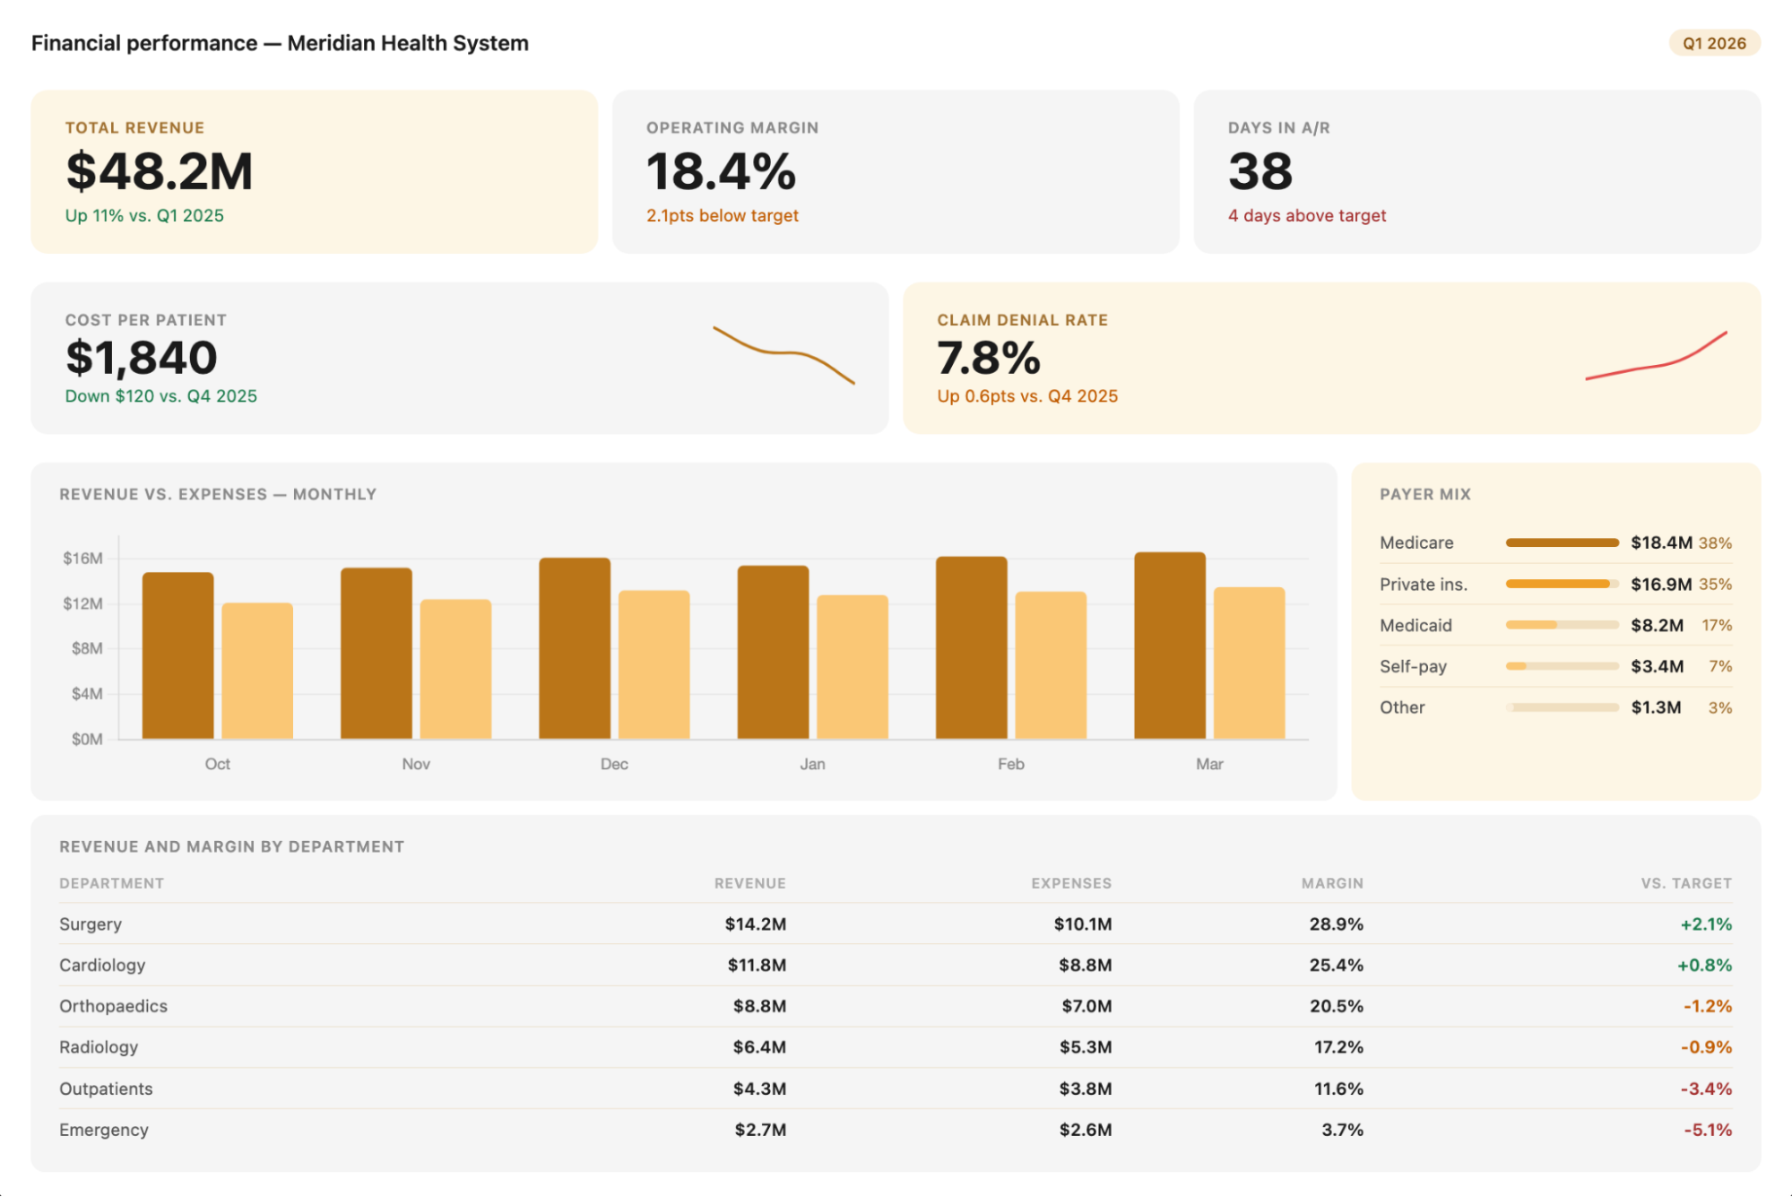Viewport: 1792px width, 1197px height.
Task: Click the '7.8%' claim denial rate value
Action: click(989, 358)
